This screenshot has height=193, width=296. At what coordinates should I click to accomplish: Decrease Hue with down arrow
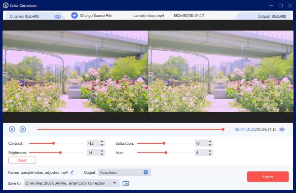210,155
